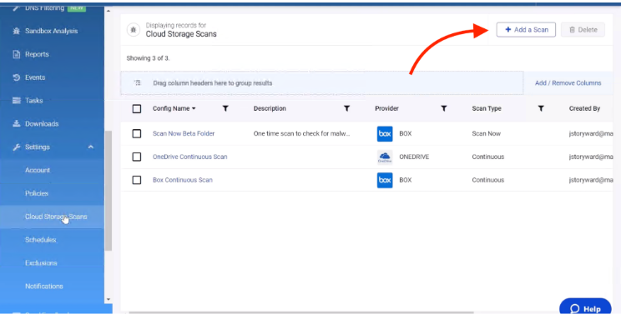This screenshot has height=314, width=621.
Task: Check the Box Continuous Scan checkbox
Action: [137, 180]
